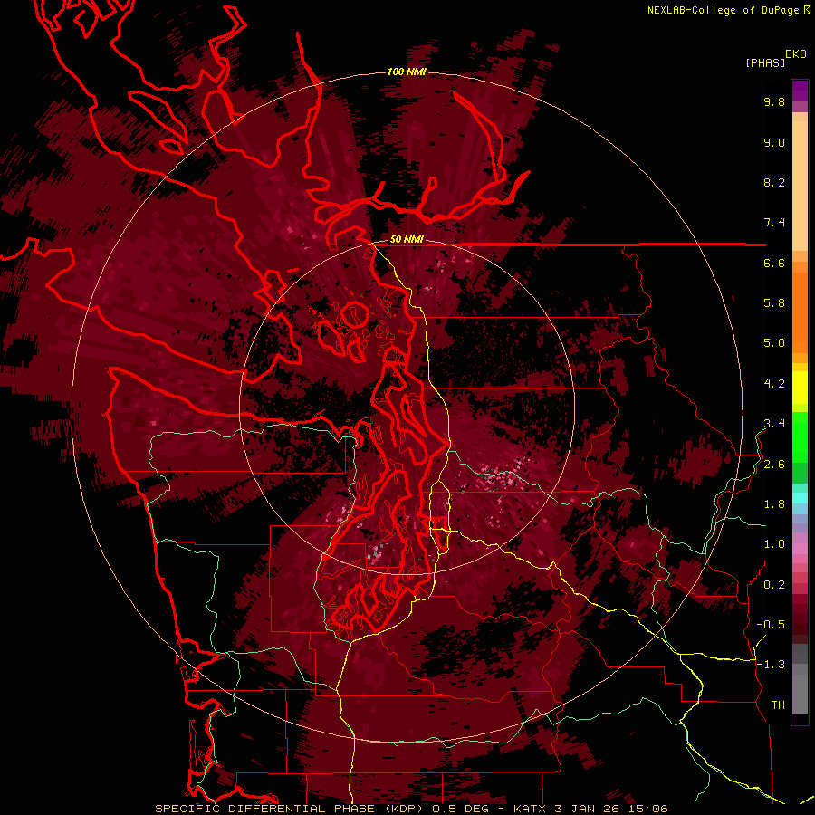Pick the orange segment of color bar

(x=800, y=312)
